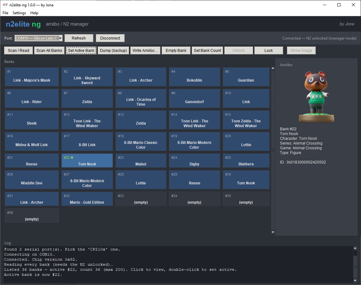Expand the COM10 port dropdown
The width and height of the screenshot is (361, 285).
(x=60, y=38)
